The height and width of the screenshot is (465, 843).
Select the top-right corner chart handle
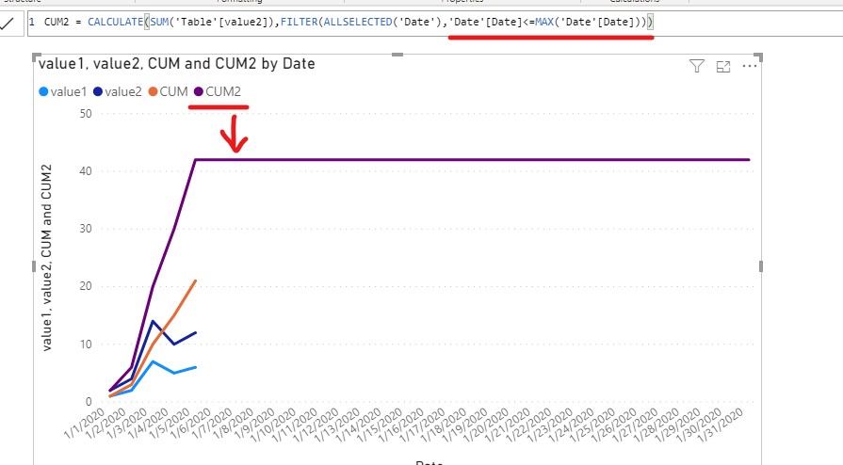point(758,56)
